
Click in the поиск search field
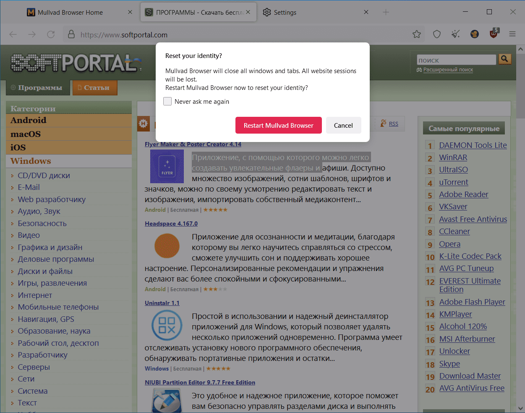pyautogui.click(x=457, y=60)
